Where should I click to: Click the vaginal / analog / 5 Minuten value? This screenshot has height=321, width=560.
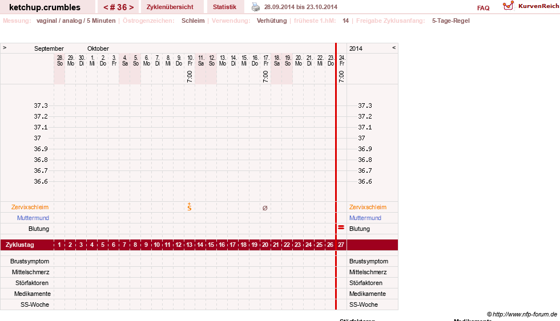76,21
